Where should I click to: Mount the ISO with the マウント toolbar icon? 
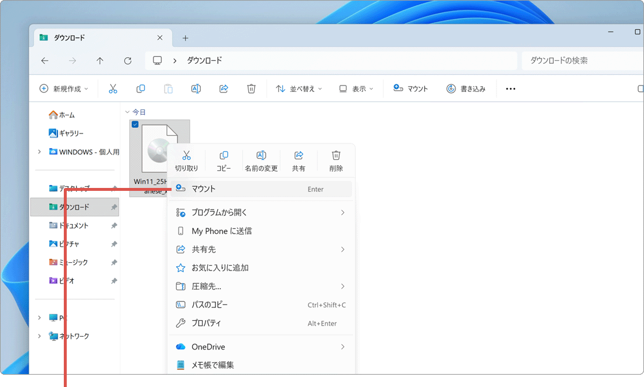coord(411,88)
